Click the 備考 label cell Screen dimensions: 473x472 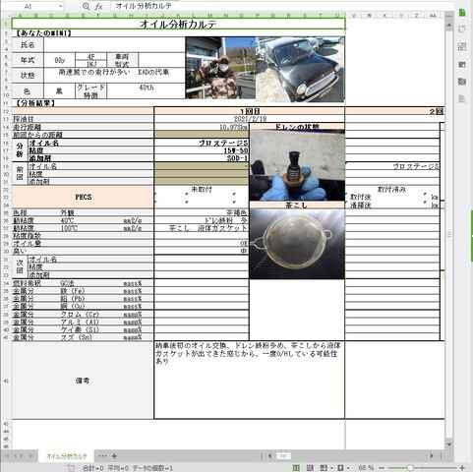(x=83, y=381)
